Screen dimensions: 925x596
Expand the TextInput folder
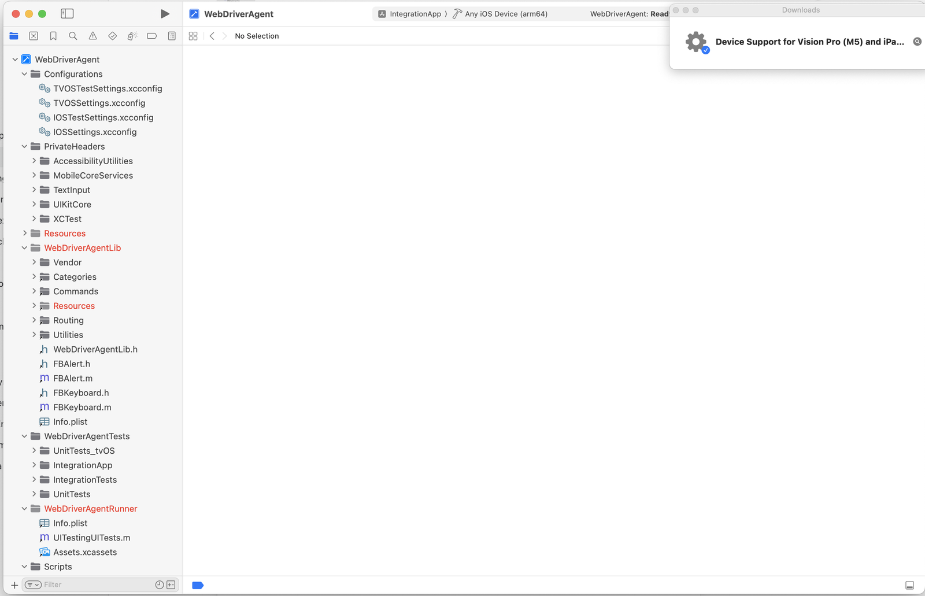34,190
